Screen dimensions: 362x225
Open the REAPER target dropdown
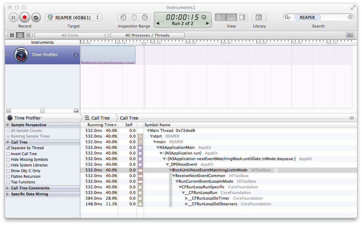coord(73,17)
